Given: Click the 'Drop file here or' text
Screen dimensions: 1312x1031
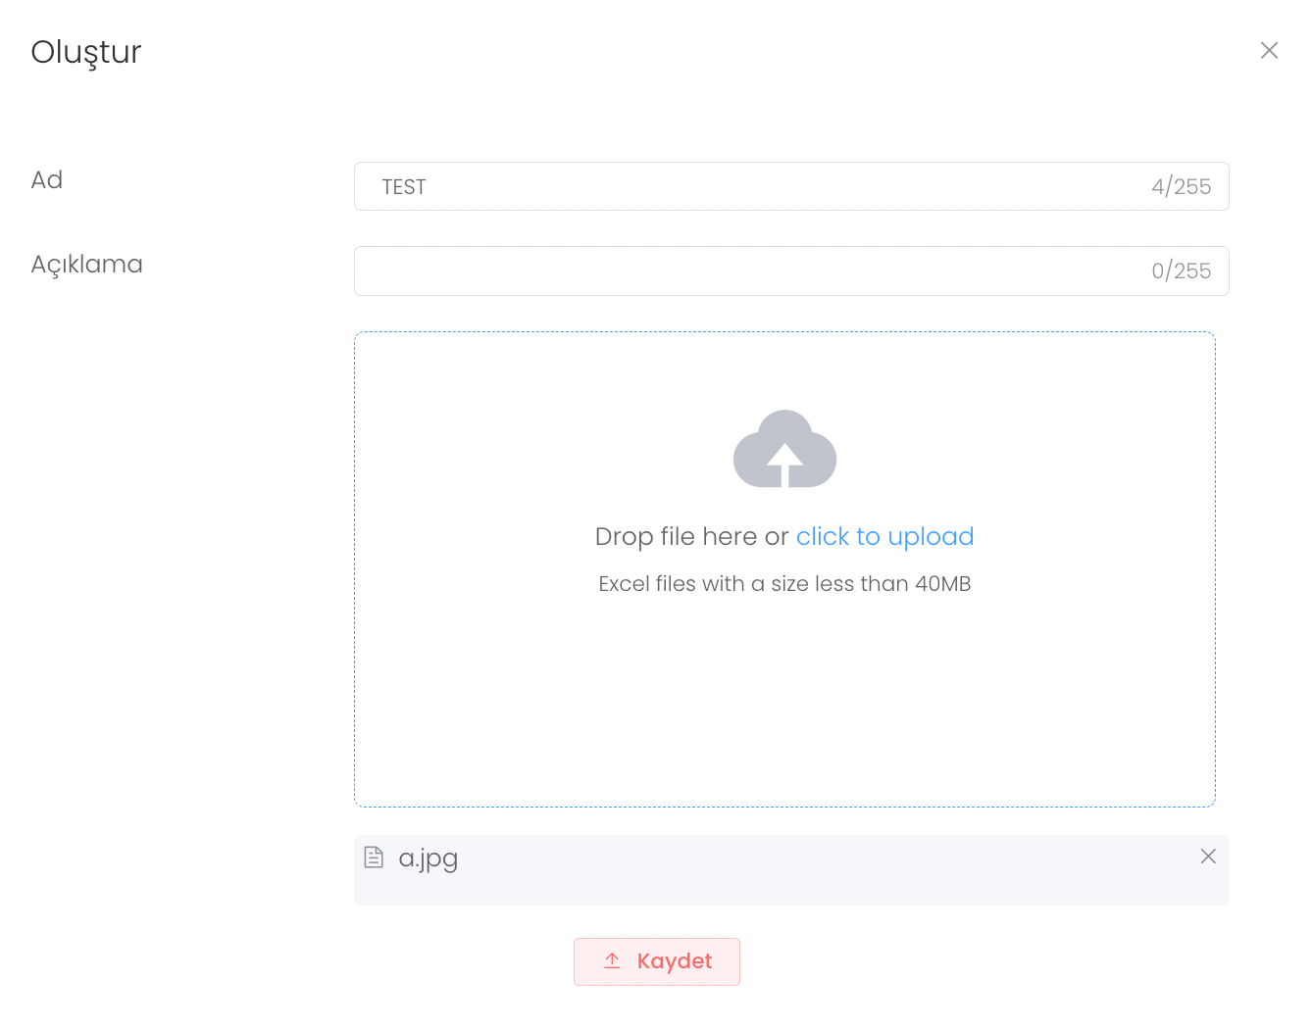Looking at the screenshot, I should [691, 537].
